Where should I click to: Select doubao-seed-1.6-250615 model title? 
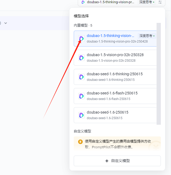click(x=107, y=112)
